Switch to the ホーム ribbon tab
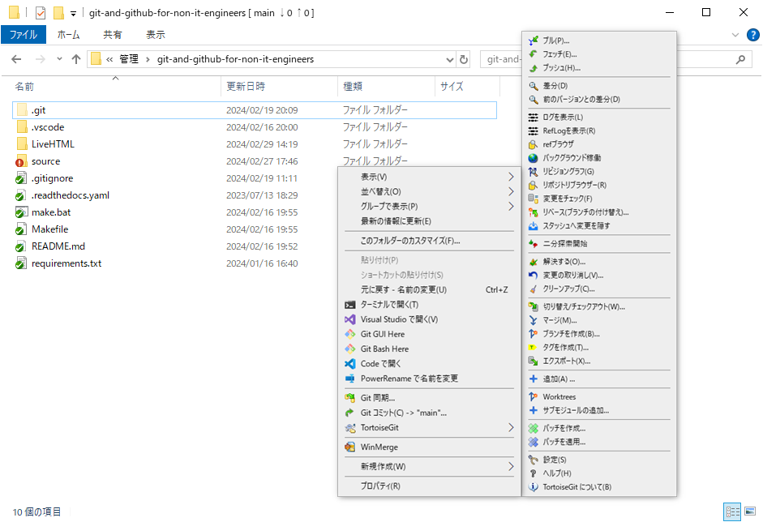 point(69,35)
